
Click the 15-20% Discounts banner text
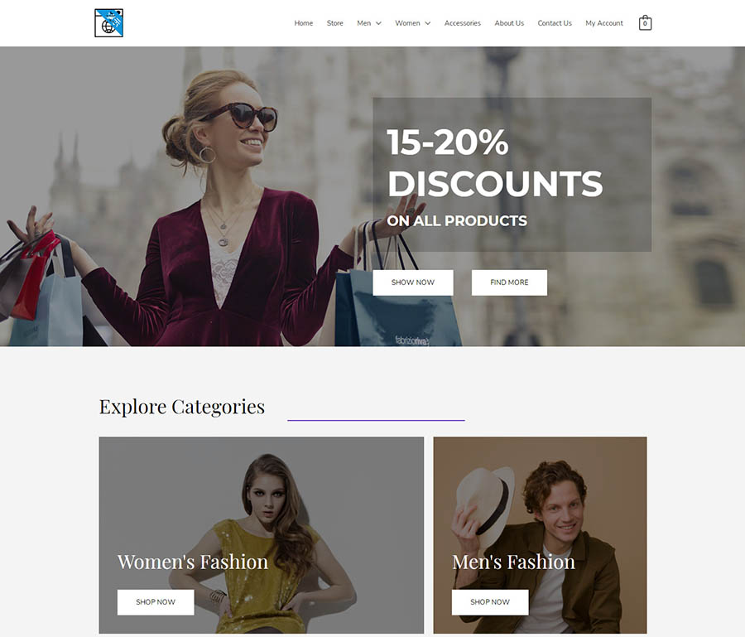(495, 163)
